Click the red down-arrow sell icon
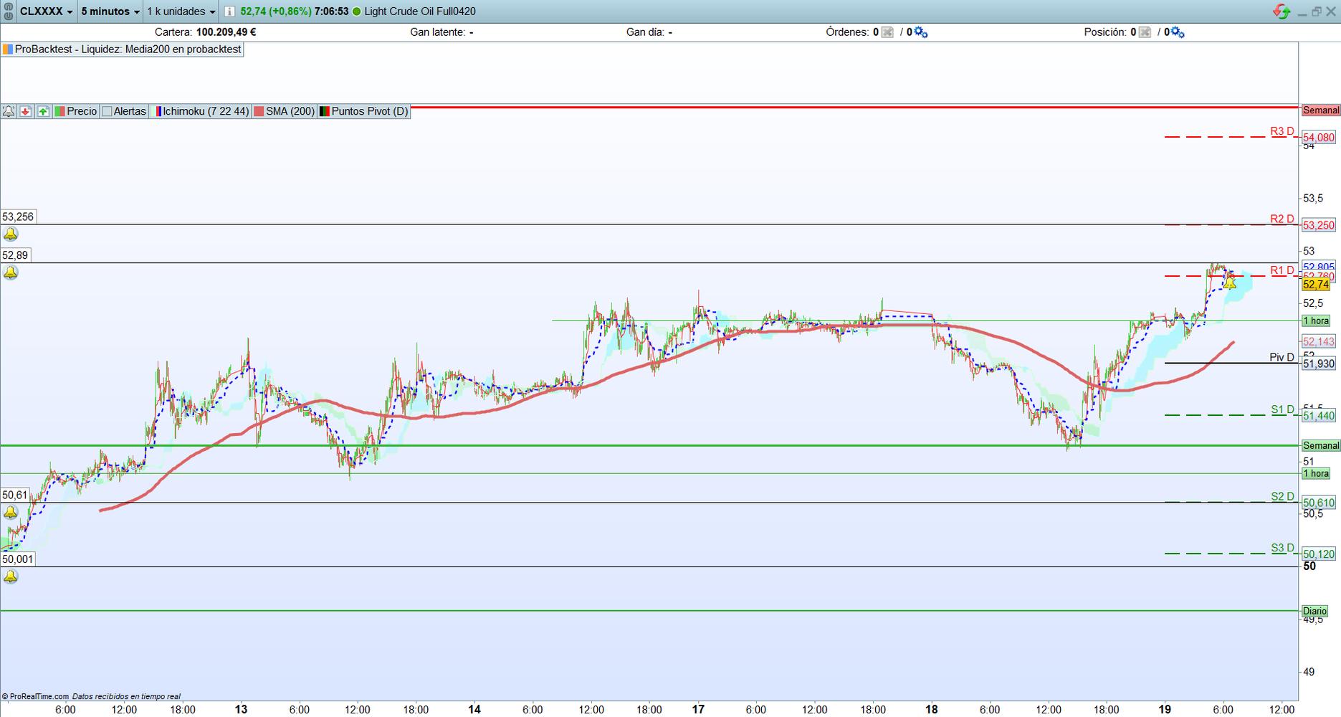This screenshot has height=717, width=1341. tap(26, 111)
